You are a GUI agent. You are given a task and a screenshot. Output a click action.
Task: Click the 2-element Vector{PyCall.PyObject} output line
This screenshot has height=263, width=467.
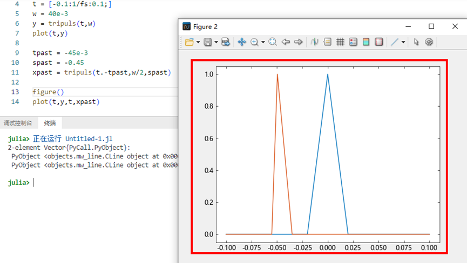click(x=69, y=148)
